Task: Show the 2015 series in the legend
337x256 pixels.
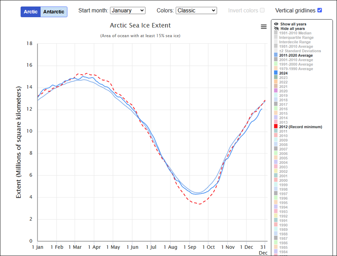Action: pos(283,113)
